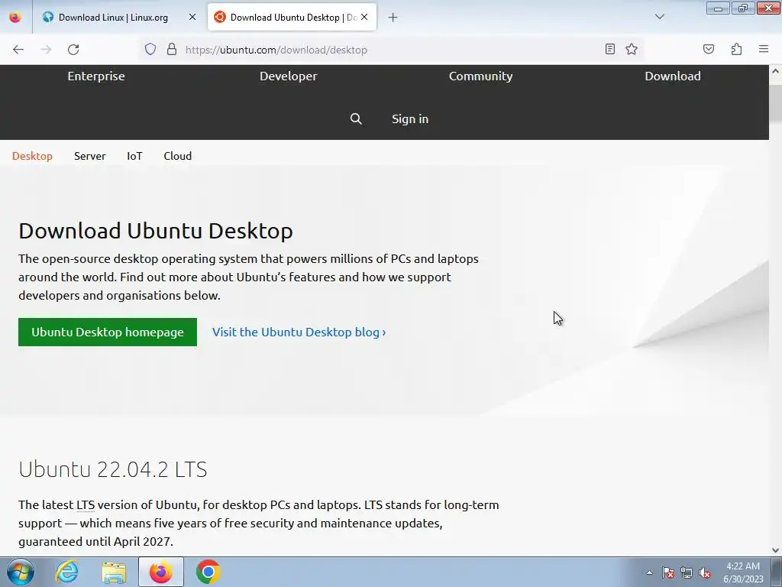Close the Download Linux | Linux.org tab
The width and height of the screenshot is (782, 587).
point(192,17)
